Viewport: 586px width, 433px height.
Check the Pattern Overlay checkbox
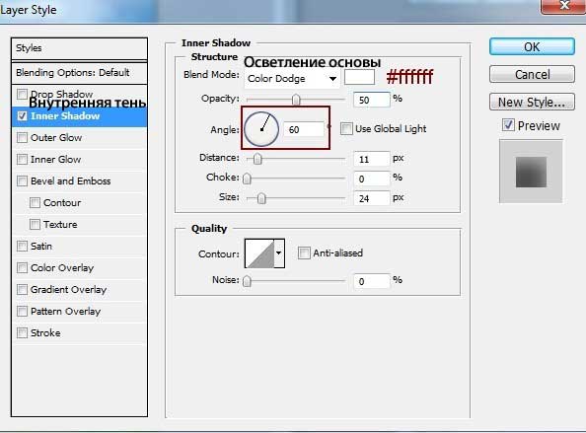22,311
